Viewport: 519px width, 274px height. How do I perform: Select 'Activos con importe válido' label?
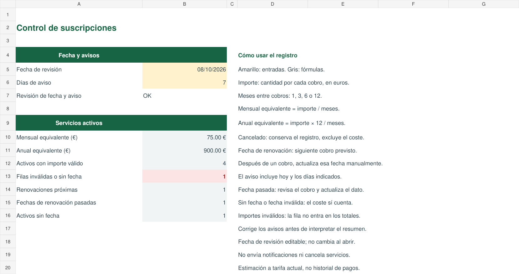50,163
